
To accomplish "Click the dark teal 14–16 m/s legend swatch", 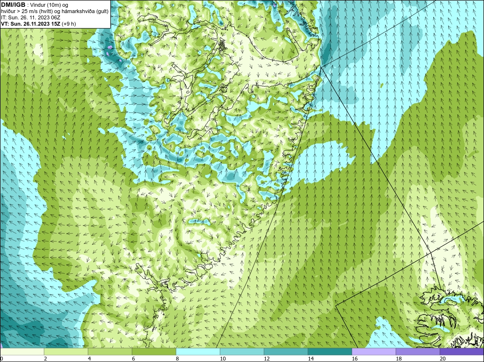I will (330, 352).
